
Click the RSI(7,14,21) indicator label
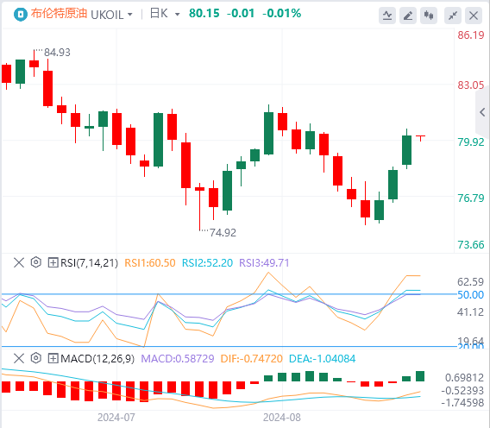(90, 262)
